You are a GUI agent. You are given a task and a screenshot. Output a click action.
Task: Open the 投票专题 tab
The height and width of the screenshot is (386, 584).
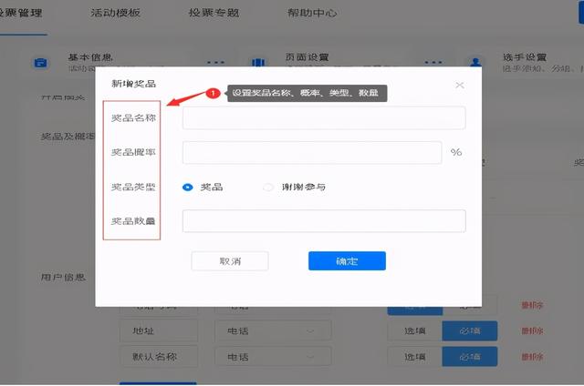(x=214, y=13)
